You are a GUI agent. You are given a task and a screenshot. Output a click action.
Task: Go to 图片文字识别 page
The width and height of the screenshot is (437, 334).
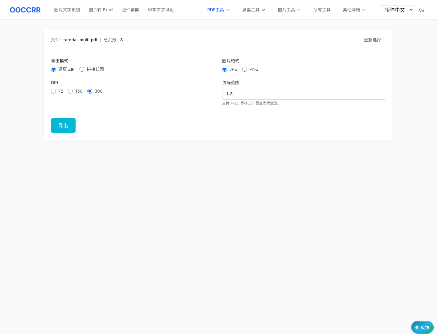67,10
